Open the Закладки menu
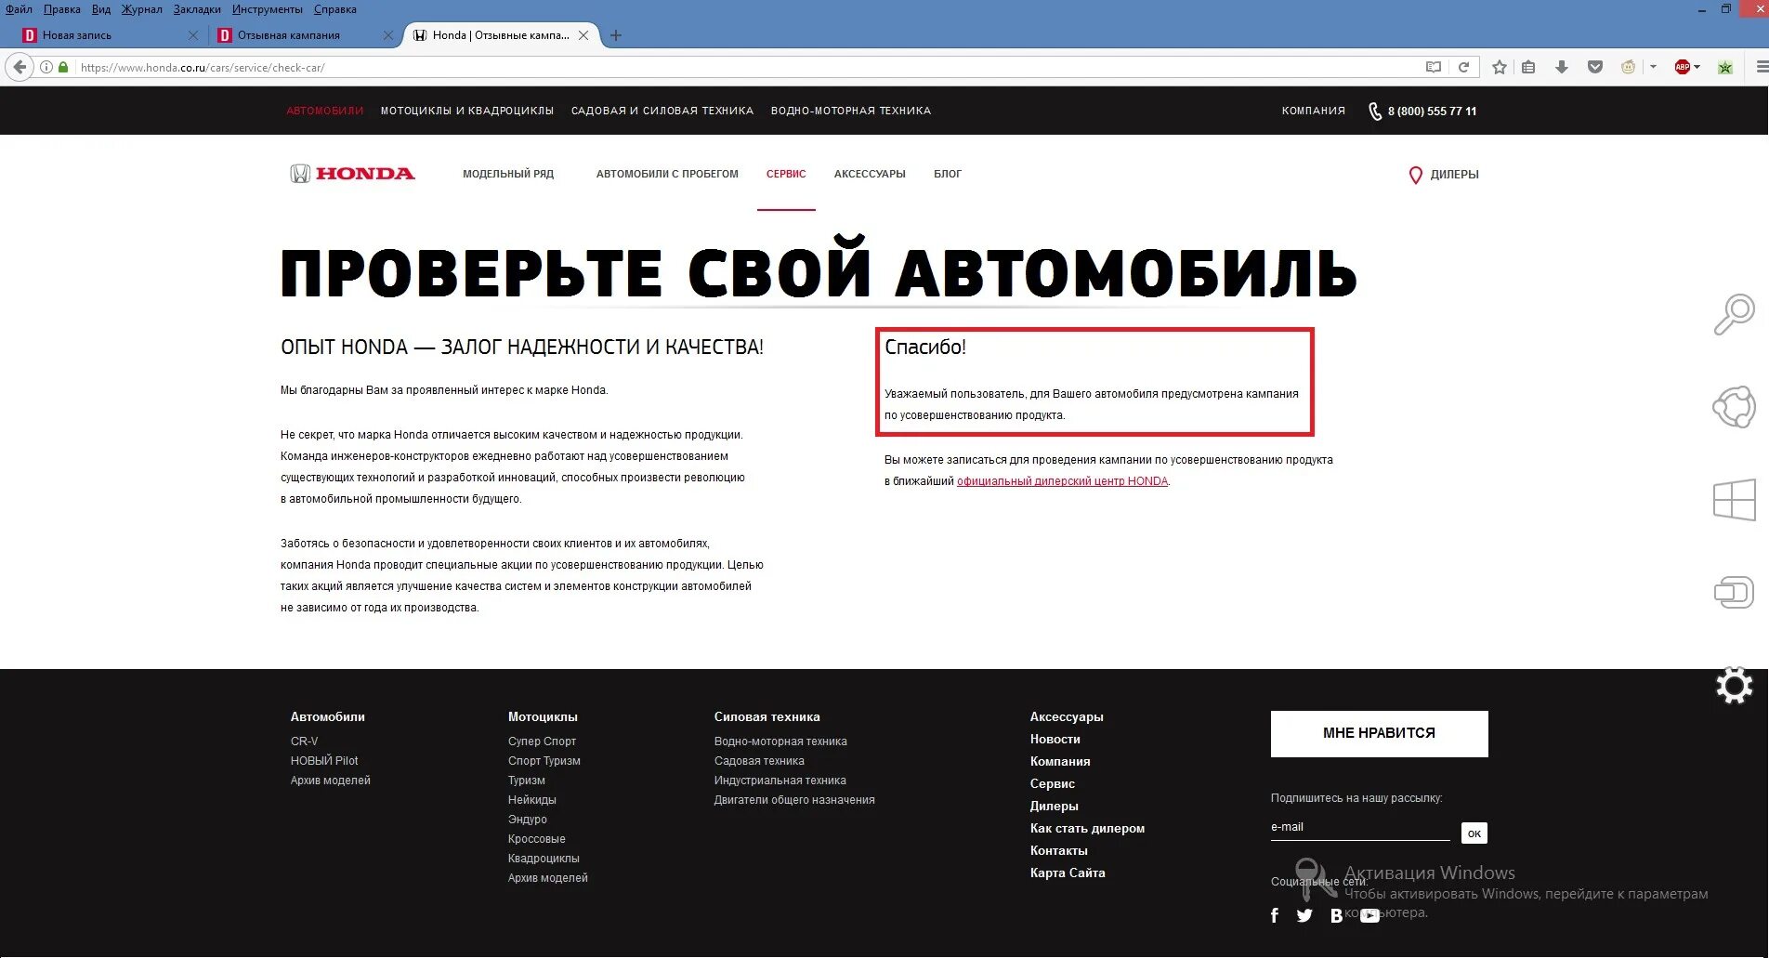This screenshot has height=958, width=1769. coord(197,9)
